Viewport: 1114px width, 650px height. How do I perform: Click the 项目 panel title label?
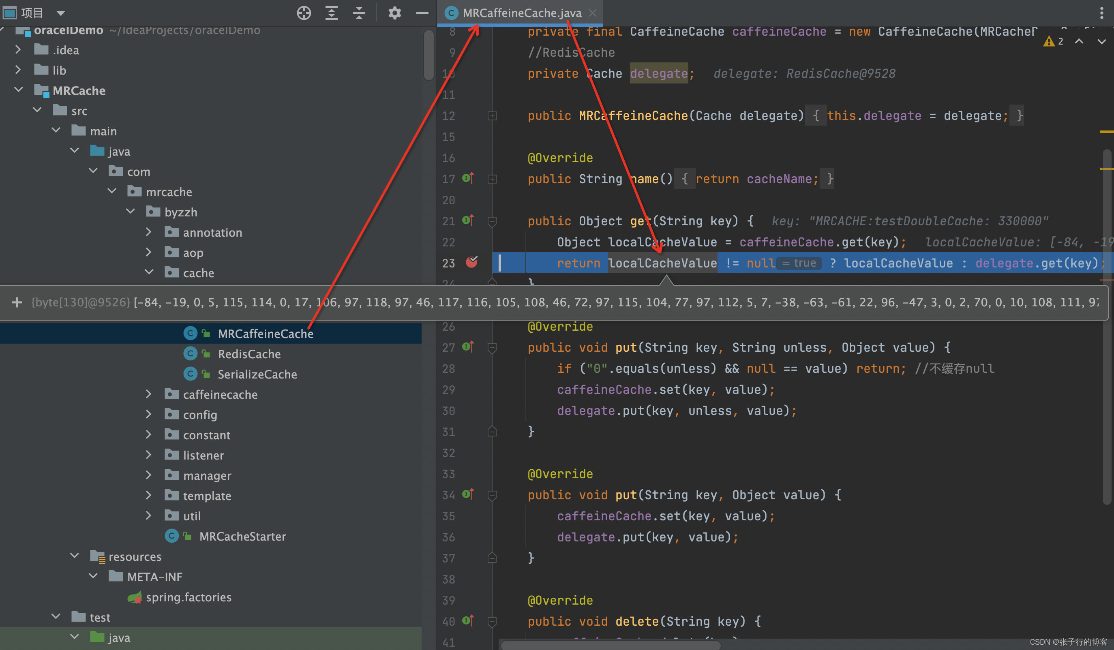[x=32, y=13]
